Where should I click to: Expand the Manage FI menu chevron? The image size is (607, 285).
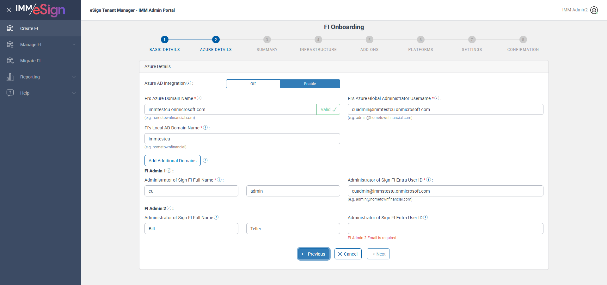[74, 45]
